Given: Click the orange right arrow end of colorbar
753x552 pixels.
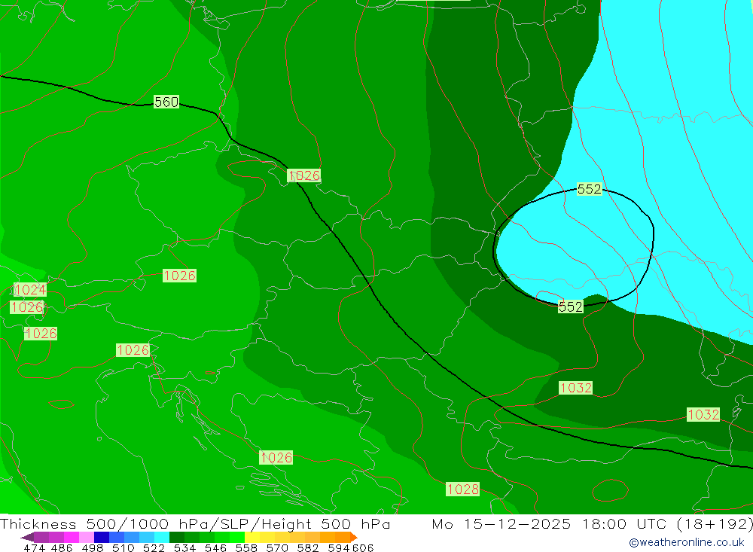Looking at the screenshot, I should pos(354,537).
